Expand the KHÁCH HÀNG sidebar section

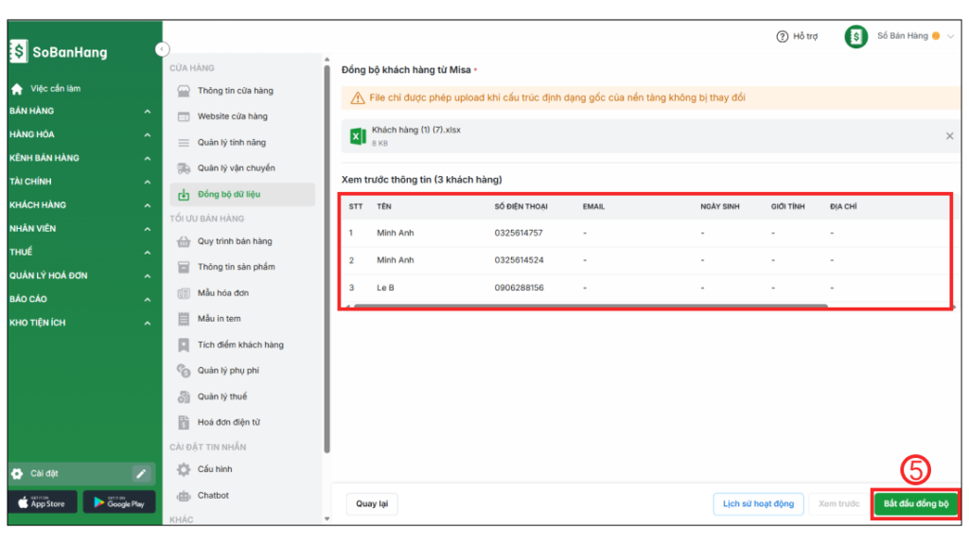coord(147,205)
